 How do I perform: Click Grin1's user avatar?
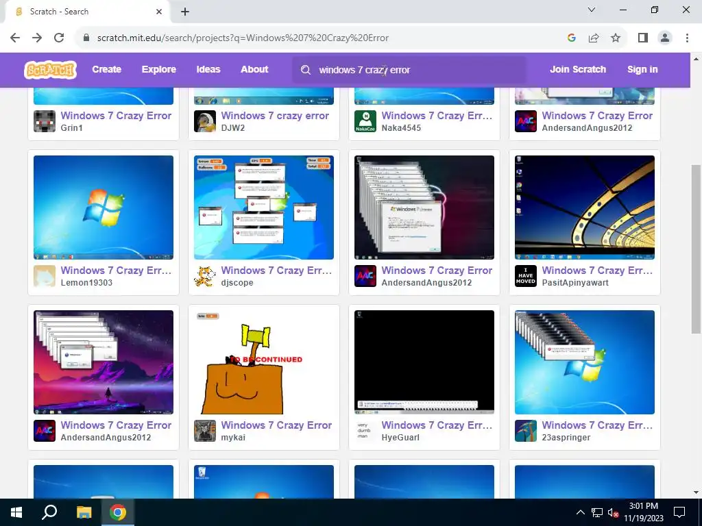[x=45, y=121]
